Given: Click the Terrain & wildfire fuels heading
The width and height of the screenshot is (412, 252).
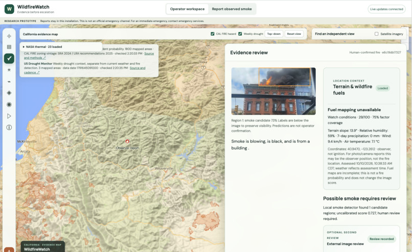Looking at the screenshot, I should [x=352, y=90].
